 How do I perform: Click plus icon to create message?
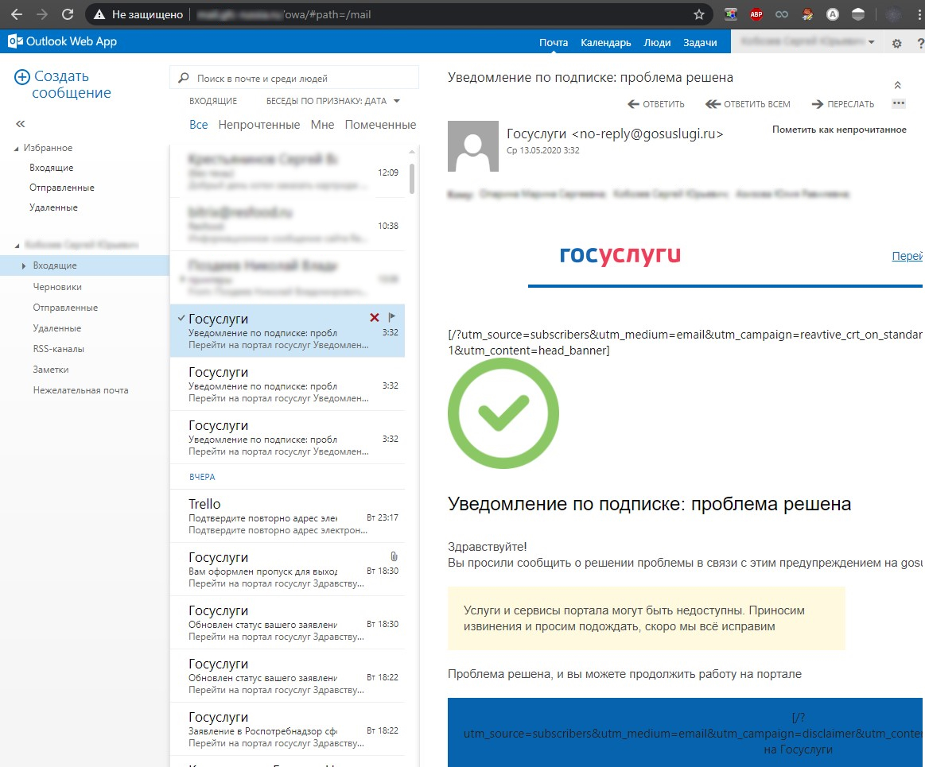click(21, 76)
